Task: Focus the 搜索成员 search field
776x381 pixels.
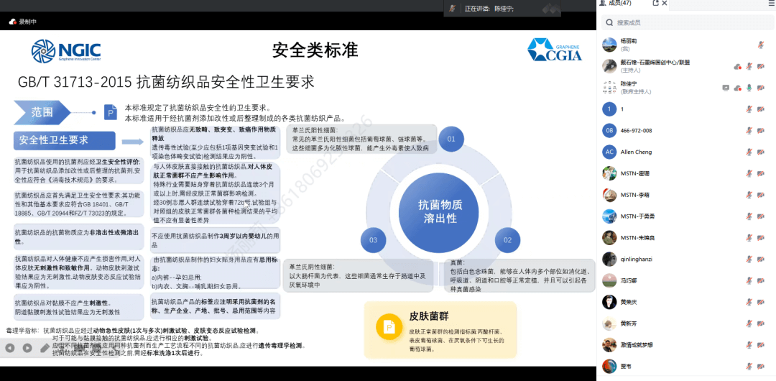Action: click(686, 22)
